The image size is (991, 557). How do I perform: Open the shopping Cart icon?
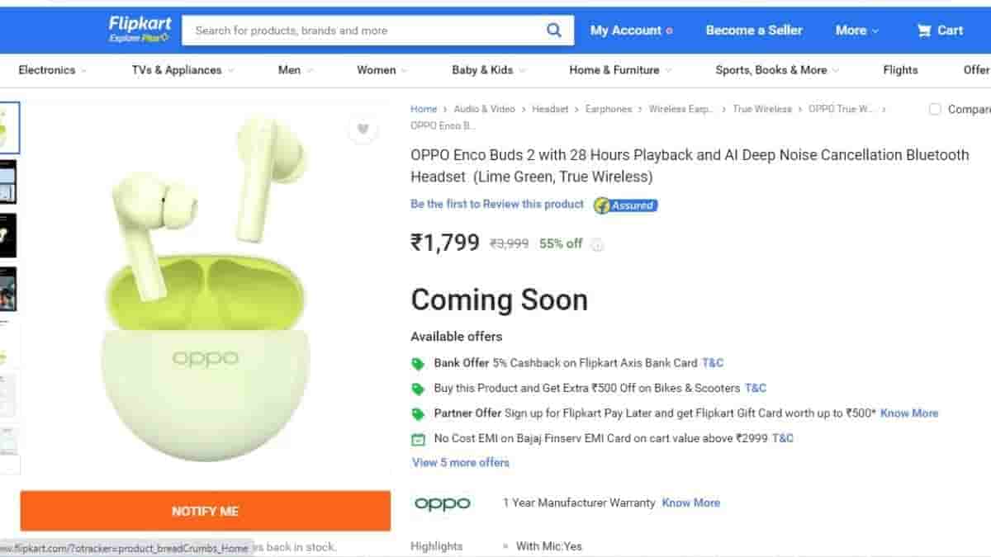pos(924,31)
